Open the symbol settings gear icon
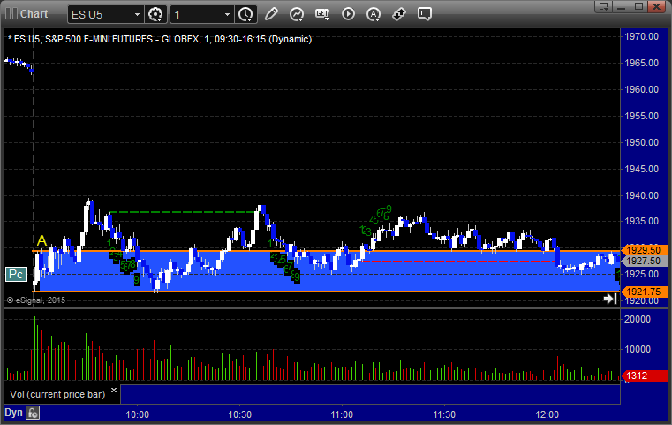Viewport: 672px width, 425px height. (156, 14)
